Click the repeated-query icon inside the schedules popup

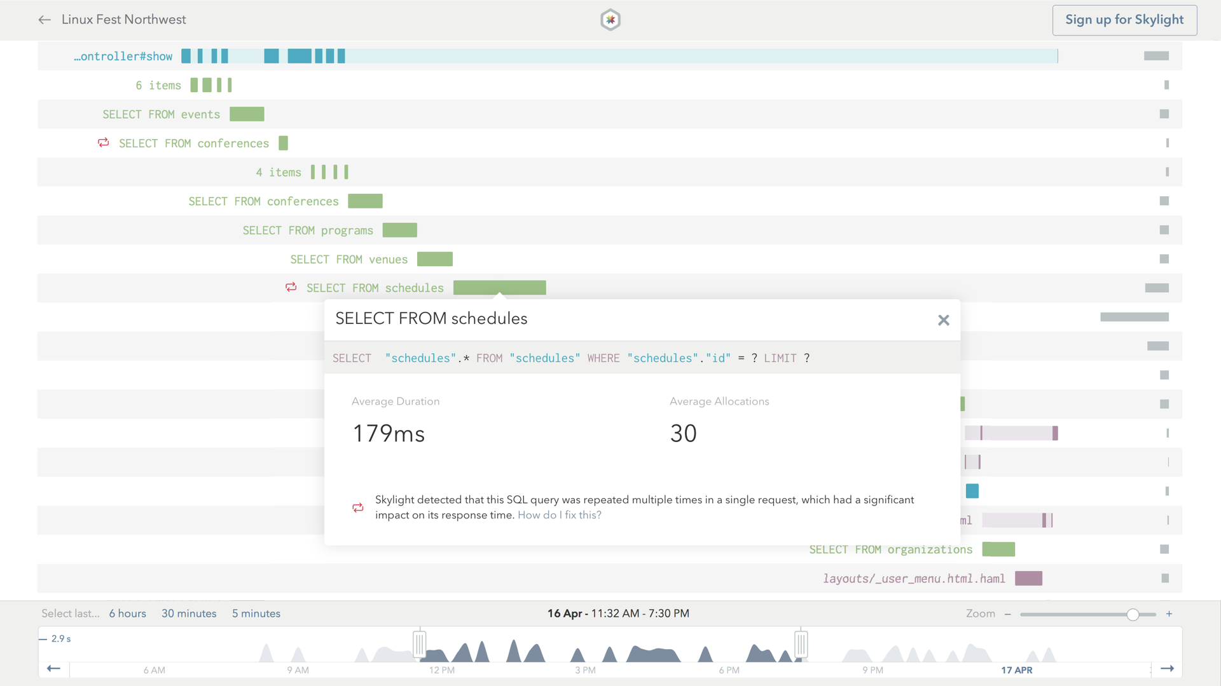(358, 507)
